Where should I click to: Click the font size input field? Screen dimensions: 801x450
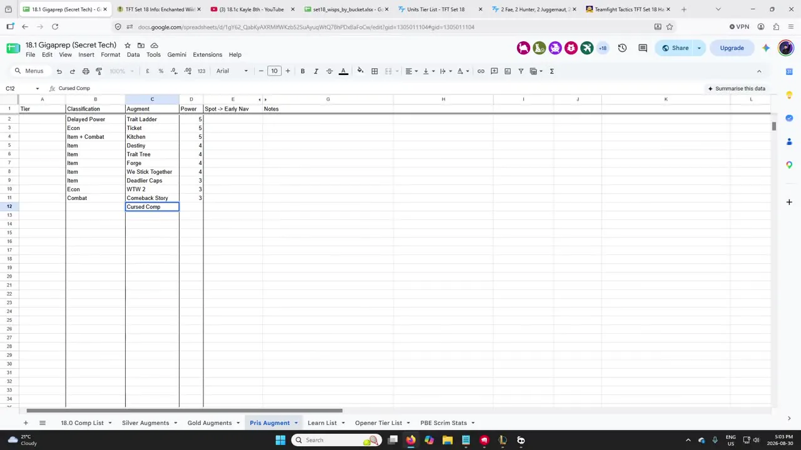(274, 71)
